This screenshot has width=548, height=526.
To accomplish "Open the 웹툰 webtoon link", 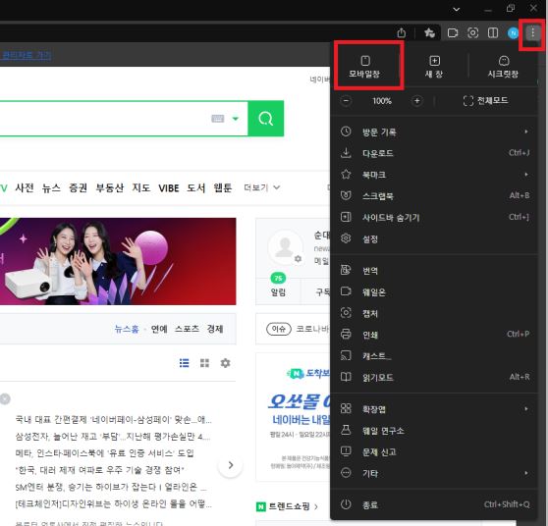I will tap(223, 187).
